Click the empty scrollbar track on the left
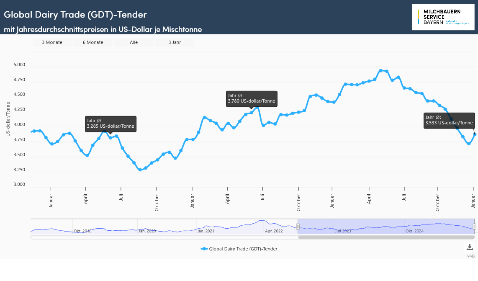 (163, 237)
